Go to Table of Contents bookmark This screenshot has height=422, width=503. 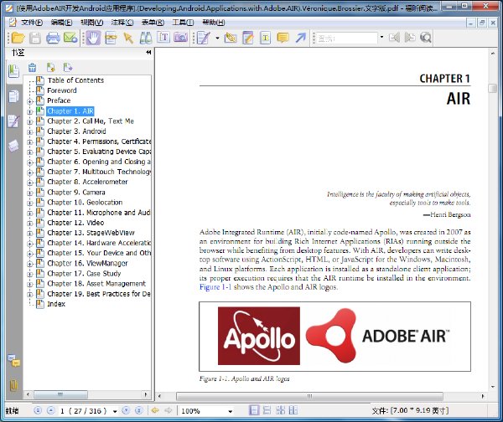[75, 80]
